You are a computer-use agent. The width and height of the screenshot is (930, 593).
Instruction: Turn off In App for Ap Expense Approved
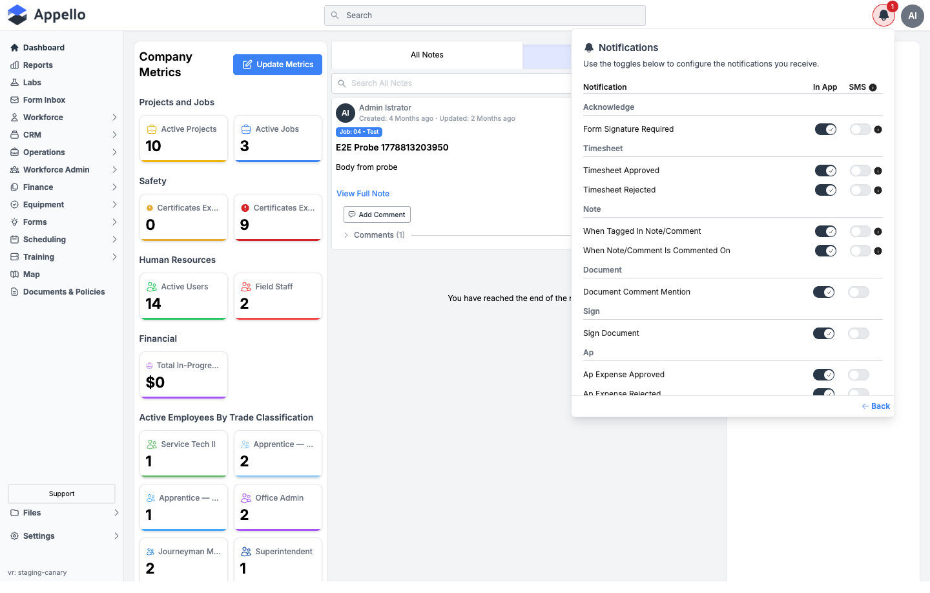[x=823, y=375]
